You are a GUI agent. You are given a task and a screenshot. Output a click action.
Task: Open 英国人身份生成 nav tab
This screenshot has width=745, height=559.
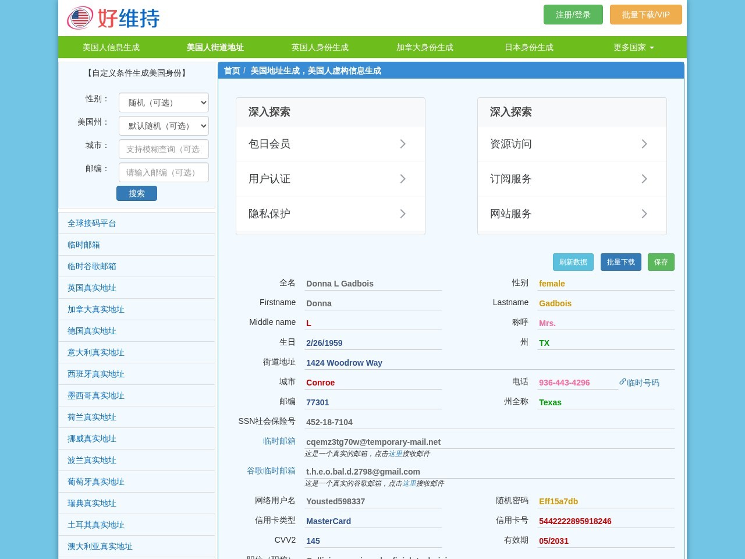(320, 47)
